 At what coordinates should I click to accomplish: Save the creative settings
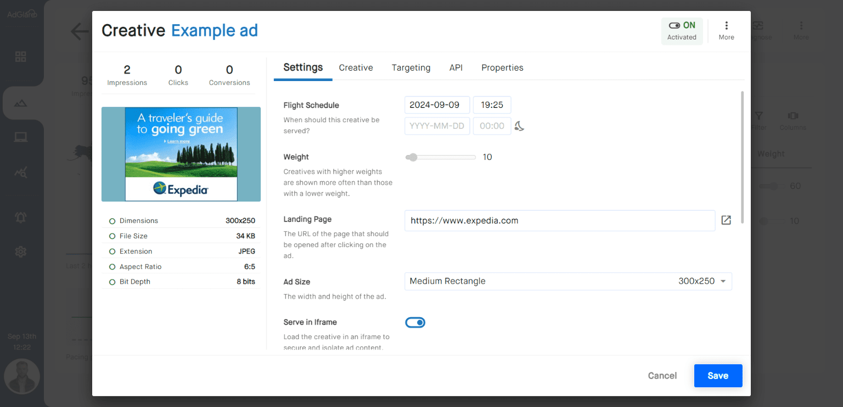pos(718,376)
